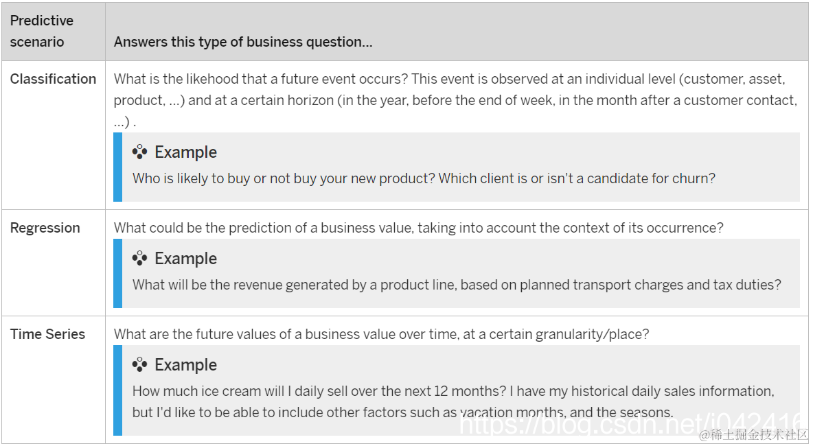Viewport: 813px width, 446px height.
Task: Click the Example icon in the Regression row
Action: 140,259
